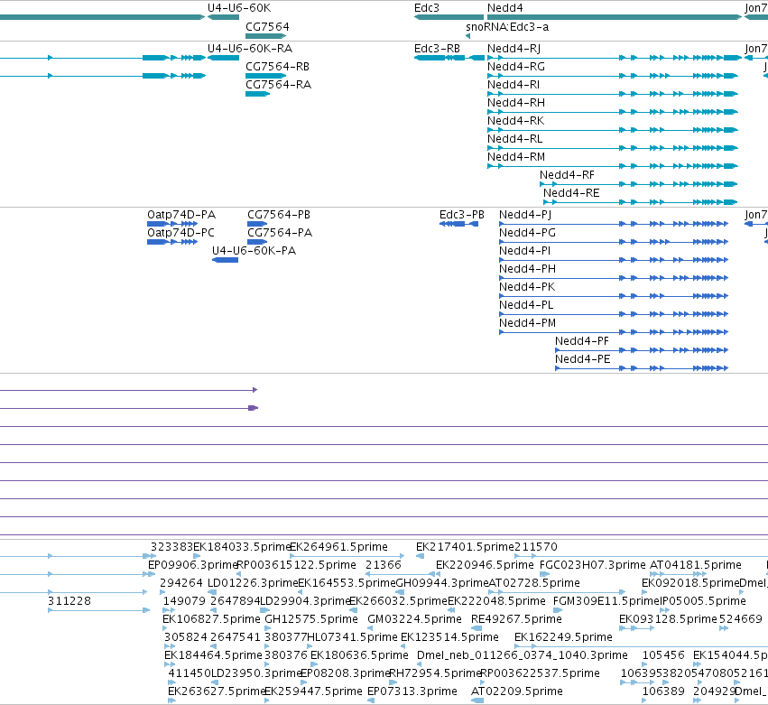
Task: Click protein Oatp74D-PA label
Action: pos(181,215)
